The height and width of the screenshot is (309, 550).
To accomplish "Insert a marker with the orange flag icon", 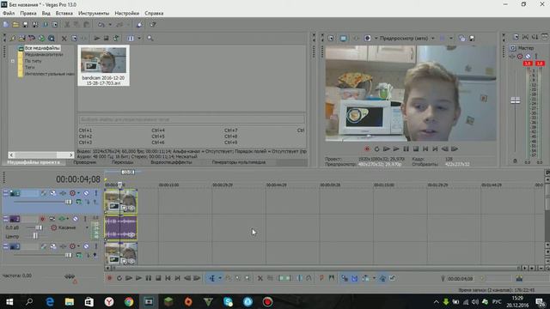I will [x=321, y=278].
